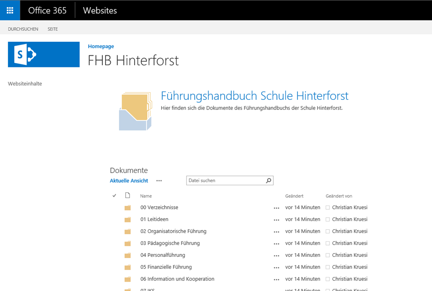Viewport: 432px width, 291px height.
Task: Click the folder icon for 03 Pädagogische Führung
Action: pos(127,243)
